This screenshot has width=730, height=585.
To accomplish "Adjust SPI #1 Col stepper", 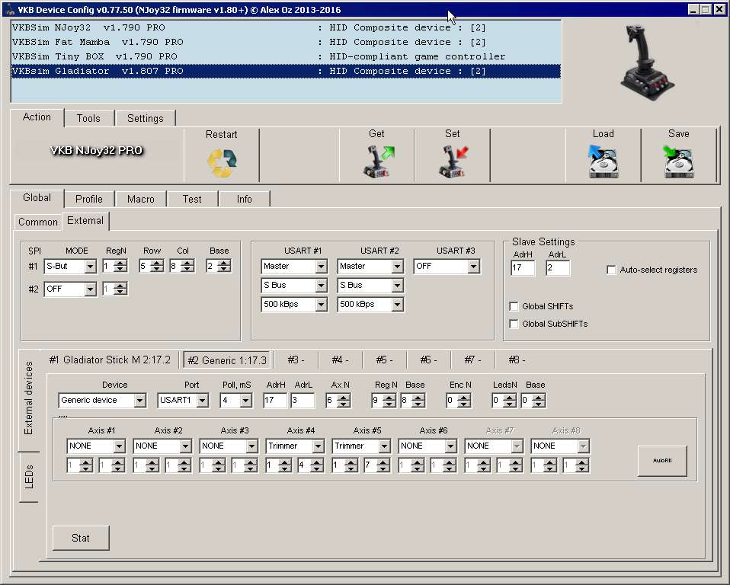I will pyautogui.click(x=187, y=266).
